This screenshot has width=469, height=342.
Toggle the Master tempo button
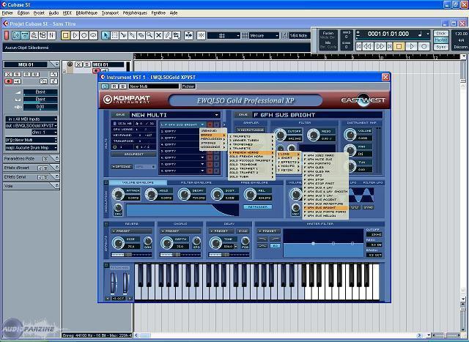coord(440,40)
